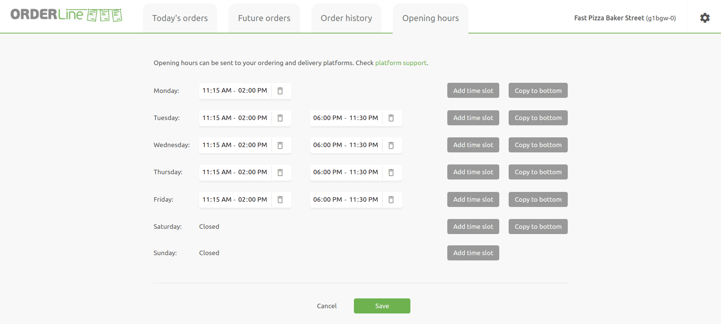Edit Monday's 11:15 AM - 02:00 PM time field
Image resolution: width=721 pixels, height=324 pixels.
[235, 91]
